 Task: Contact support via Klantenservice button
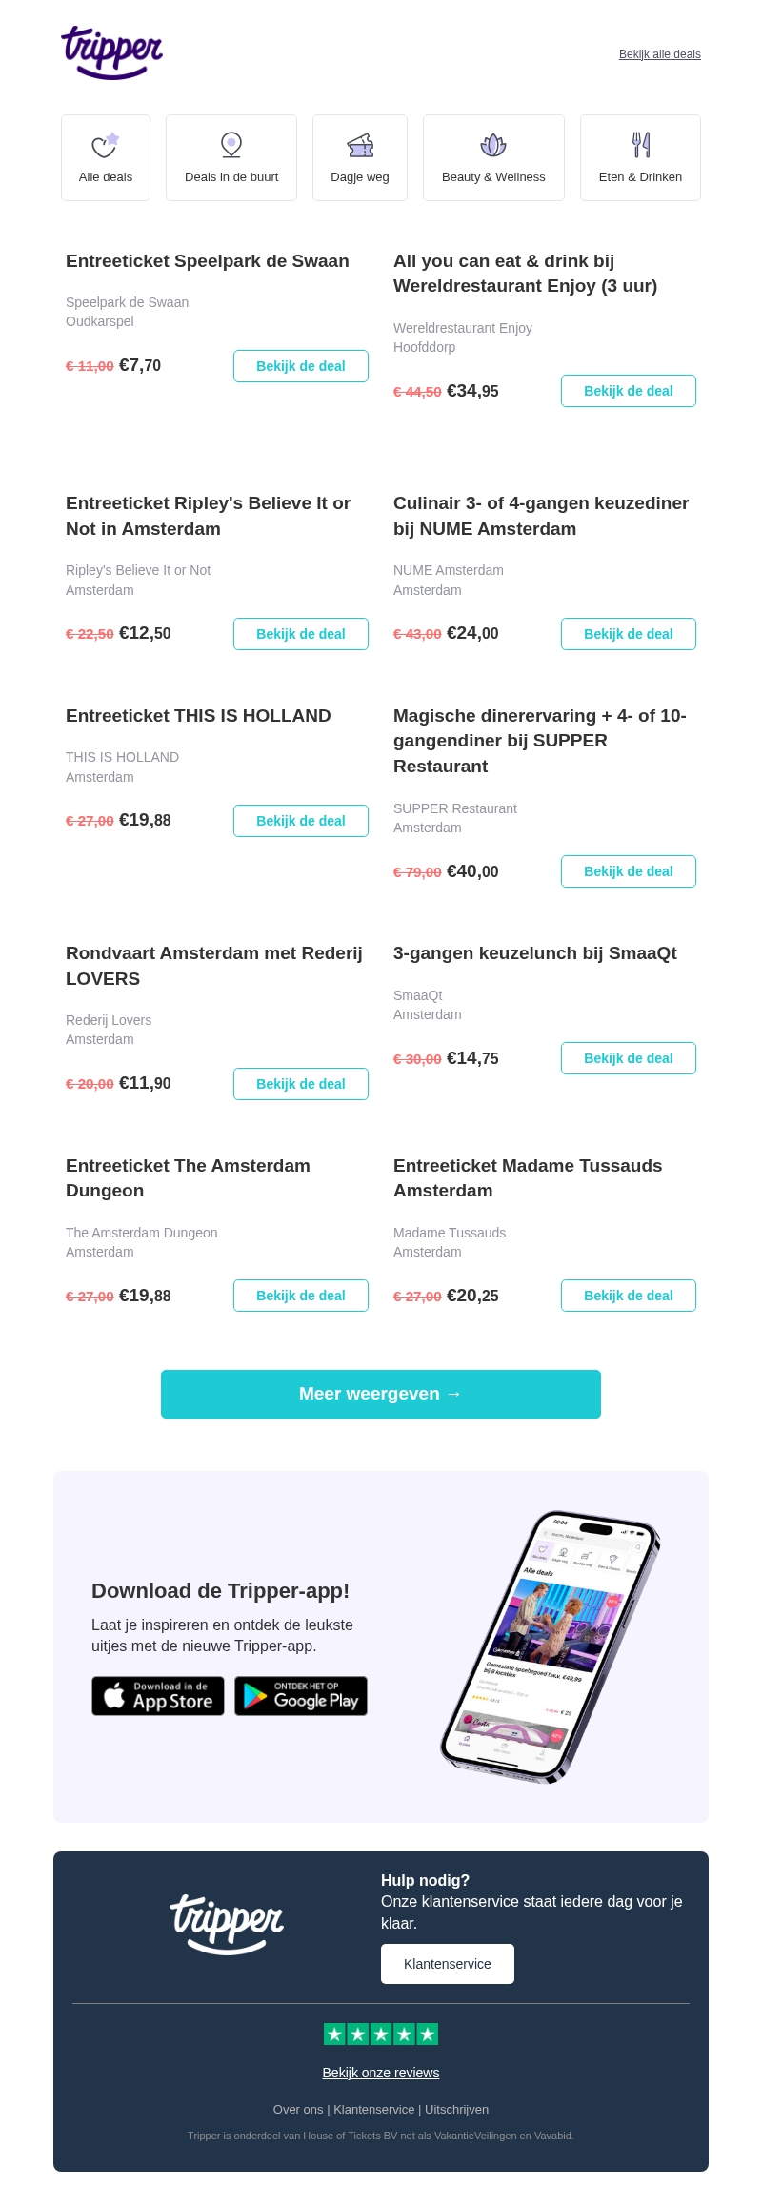coord(448,1964)
